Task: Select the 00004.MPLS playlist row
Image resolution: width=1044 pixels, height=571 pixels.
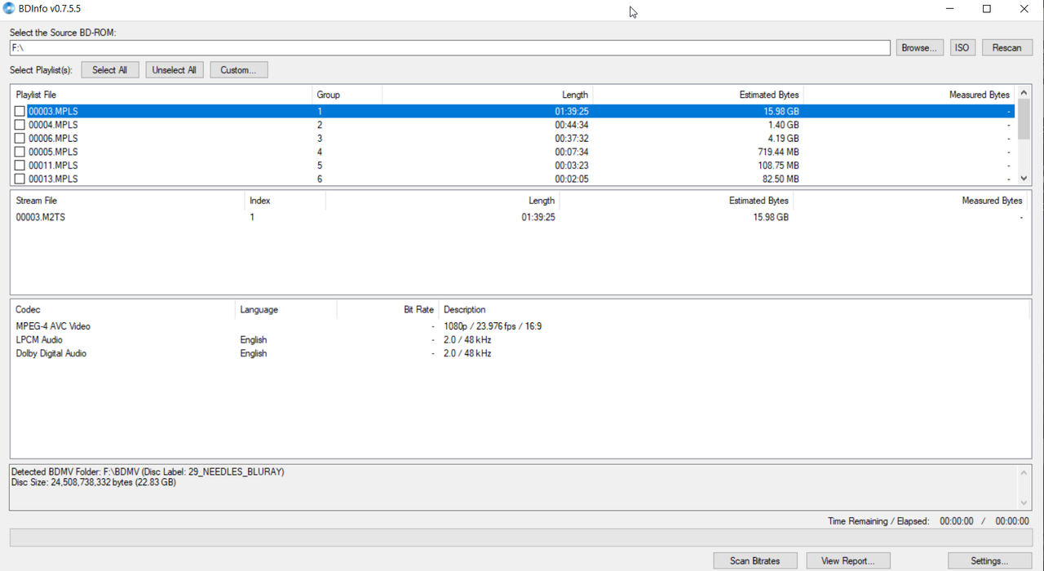Action: click(x=514, y=125)
